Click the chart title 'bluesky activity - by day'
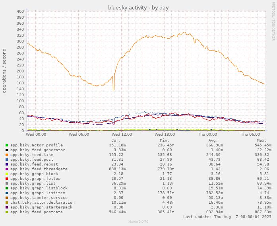 click(138, 8)
